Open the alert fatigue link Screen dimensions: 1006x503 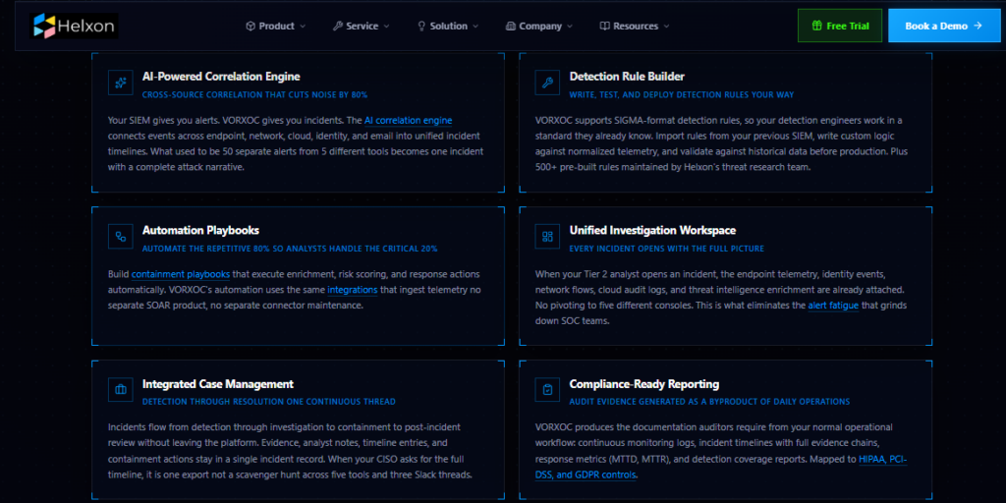pos(833,306)
